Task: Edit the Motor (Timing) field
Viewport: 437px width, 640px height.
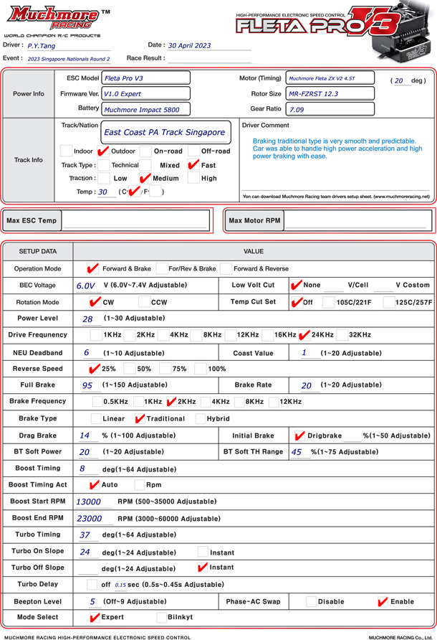Action: coord(330,78)
